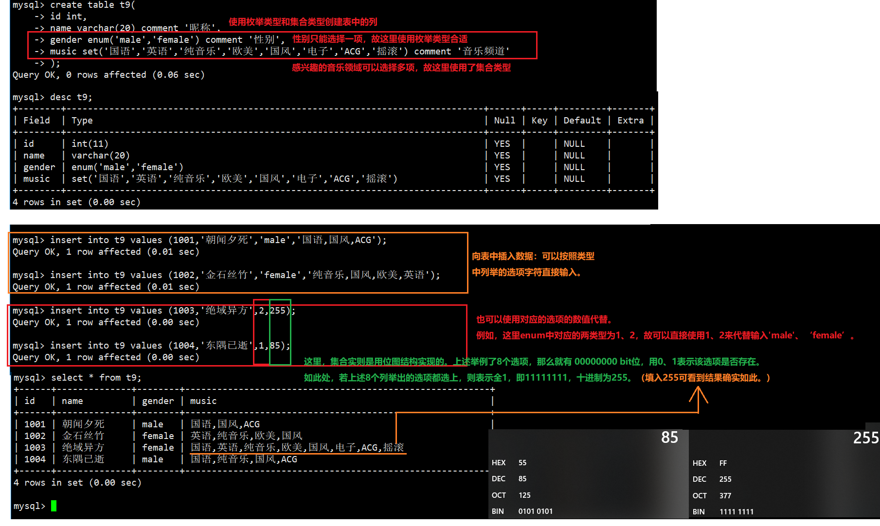The width and height of the screenshot is (880, 526).
Task: Click the red annotation '使用枚举类型和集合类型创建表中的列'
Action: coord(303,22)
